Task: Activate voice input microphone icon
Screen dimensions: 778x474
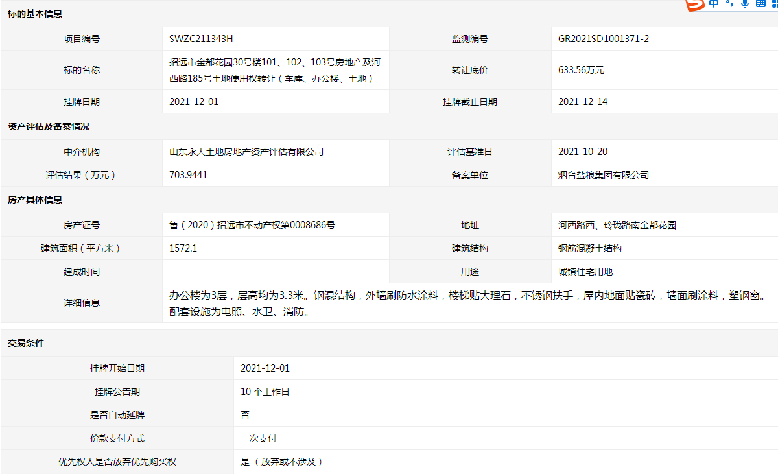Action: click(745, 4)
